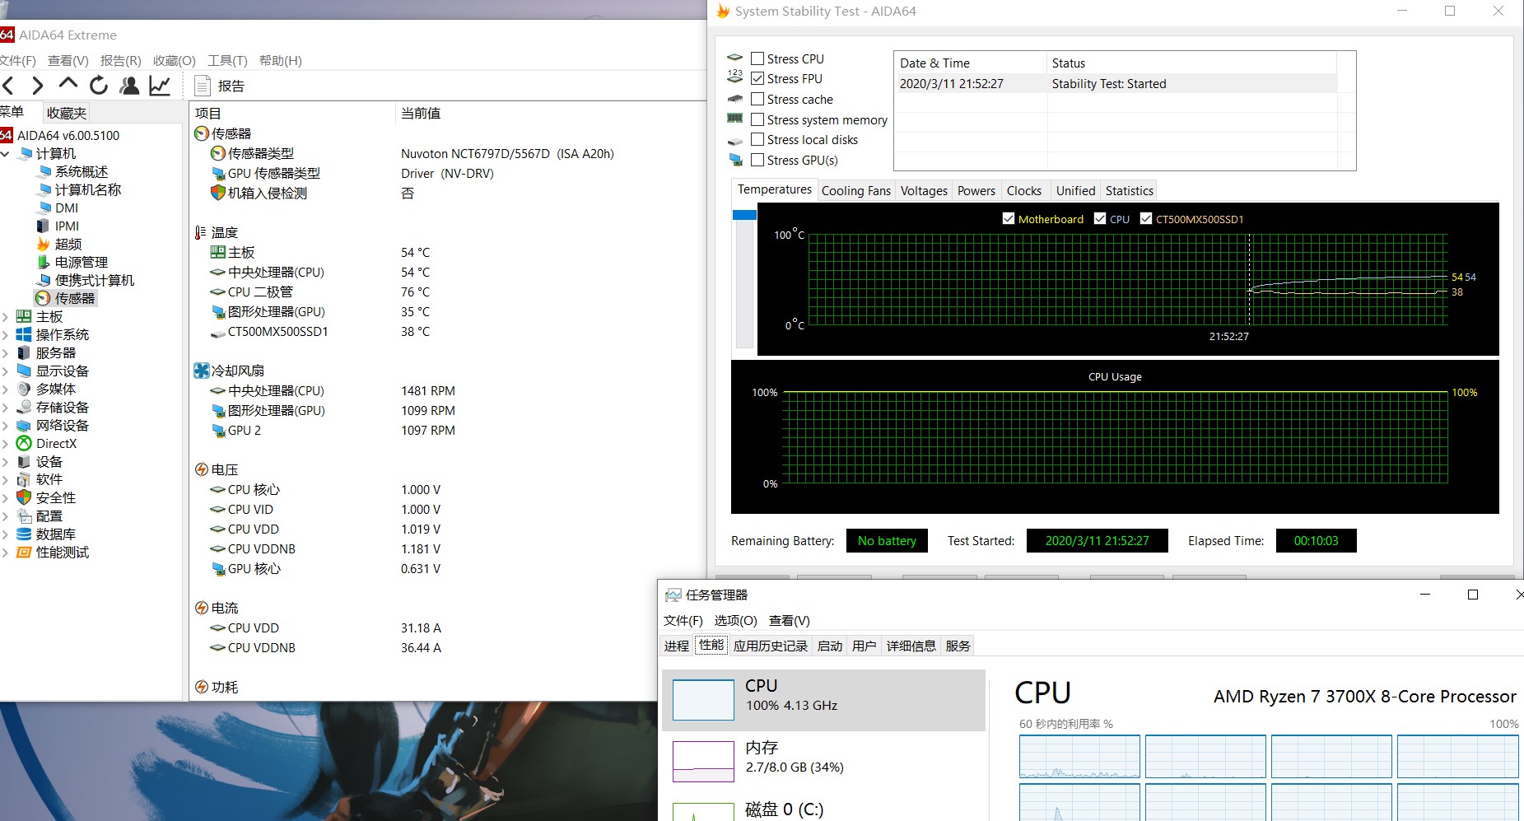
Task: Click the CPU usage mini graph thumbnail
Action: tap(703, 700)
